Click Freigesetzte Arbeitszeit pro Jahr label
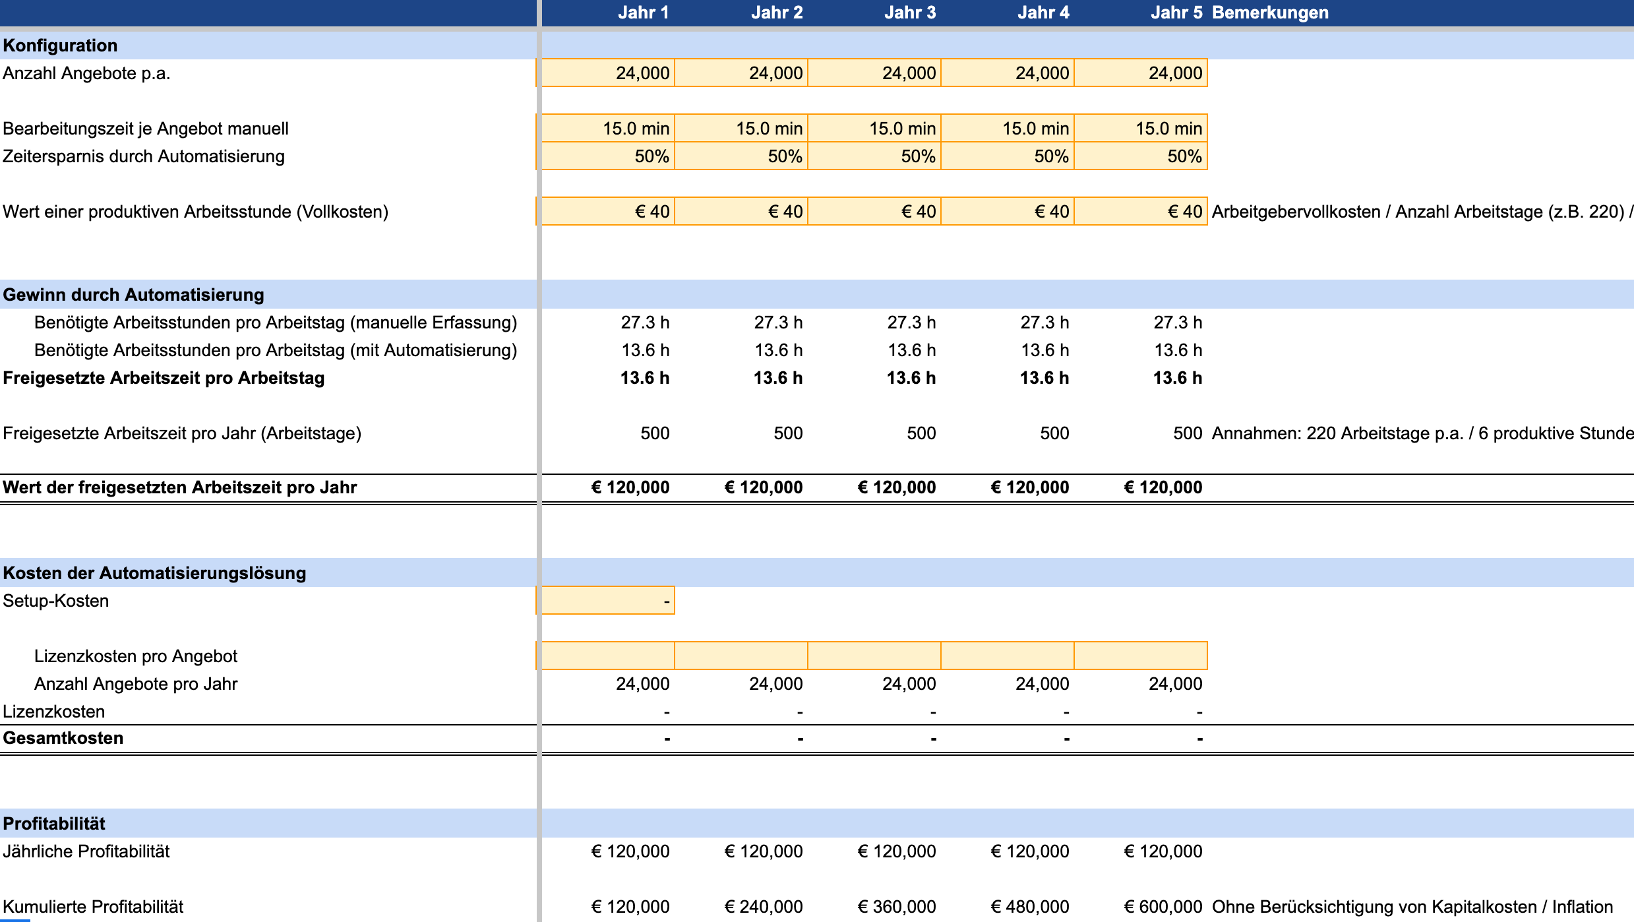The width and height of the screenshot is (1634, 922). click(182, 433)
